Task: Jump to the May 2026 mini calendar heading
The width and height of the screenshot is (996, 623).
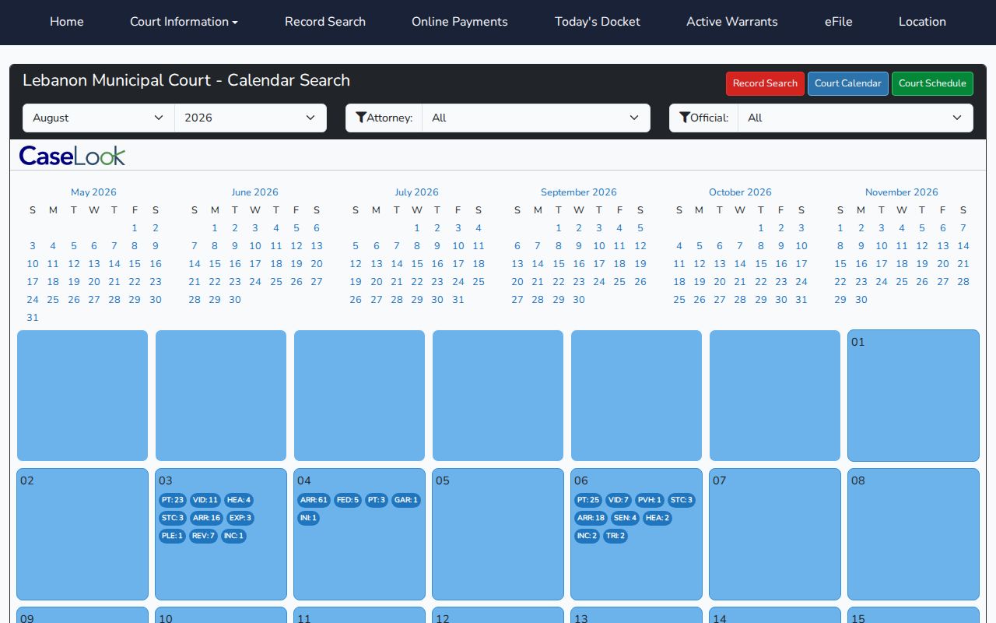Action: (x=93, y=192)
